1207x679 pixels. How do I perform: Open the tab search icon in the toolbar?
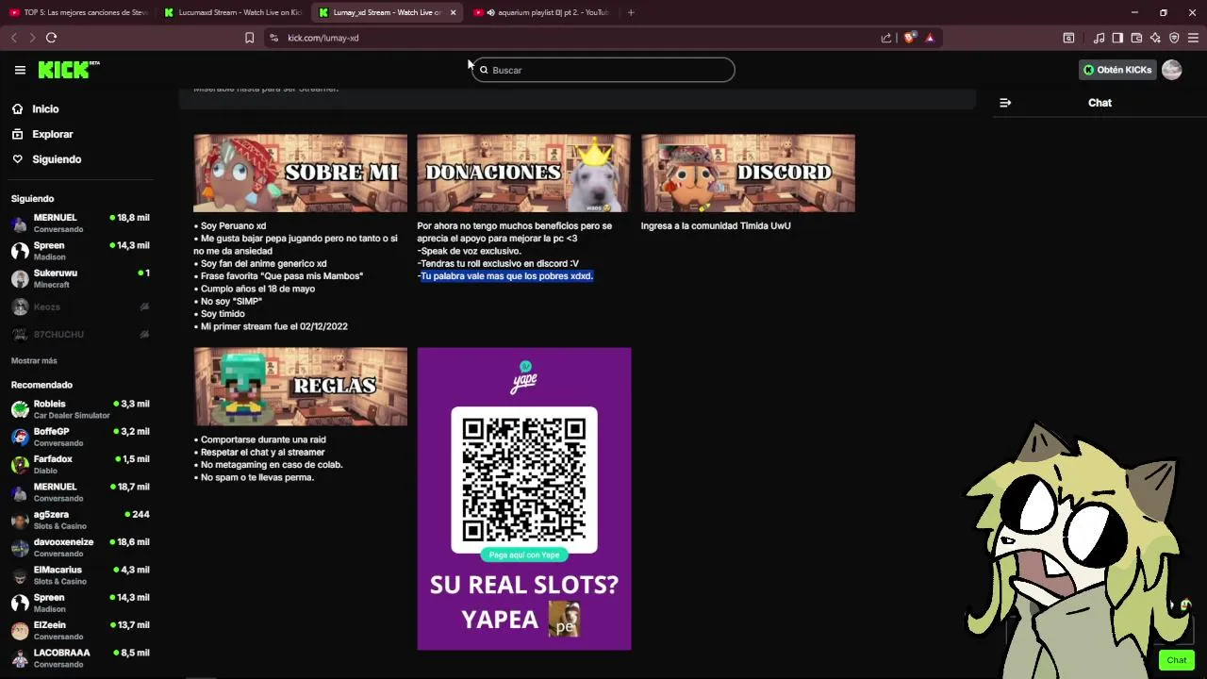click(x=1068, y=38)
